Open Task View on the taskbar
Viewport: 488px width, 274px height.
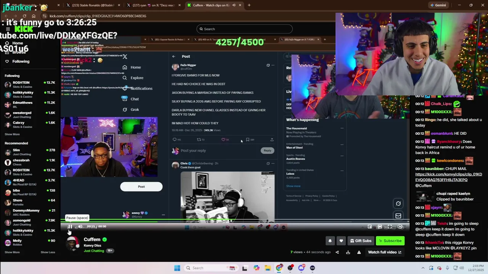[x=245, y=268]
